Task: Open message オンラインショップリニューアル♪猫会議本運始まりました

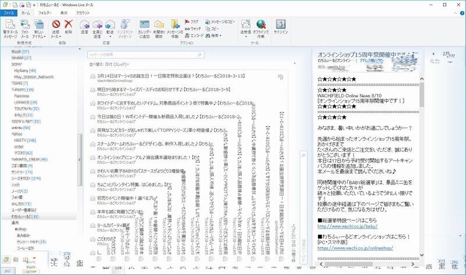Action: coord(144,160)
